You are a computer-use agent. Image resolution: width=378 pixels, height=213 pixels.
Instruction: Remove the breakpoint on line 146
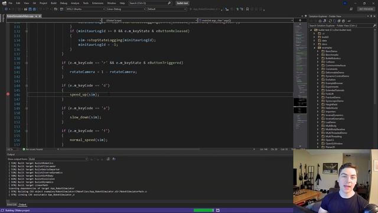click(x=8, y=94)
